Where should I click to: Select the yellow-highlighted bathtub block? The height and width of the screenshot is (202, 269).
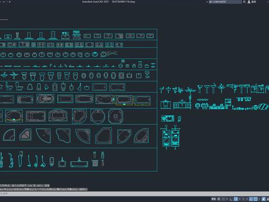(x=124, y=100)
